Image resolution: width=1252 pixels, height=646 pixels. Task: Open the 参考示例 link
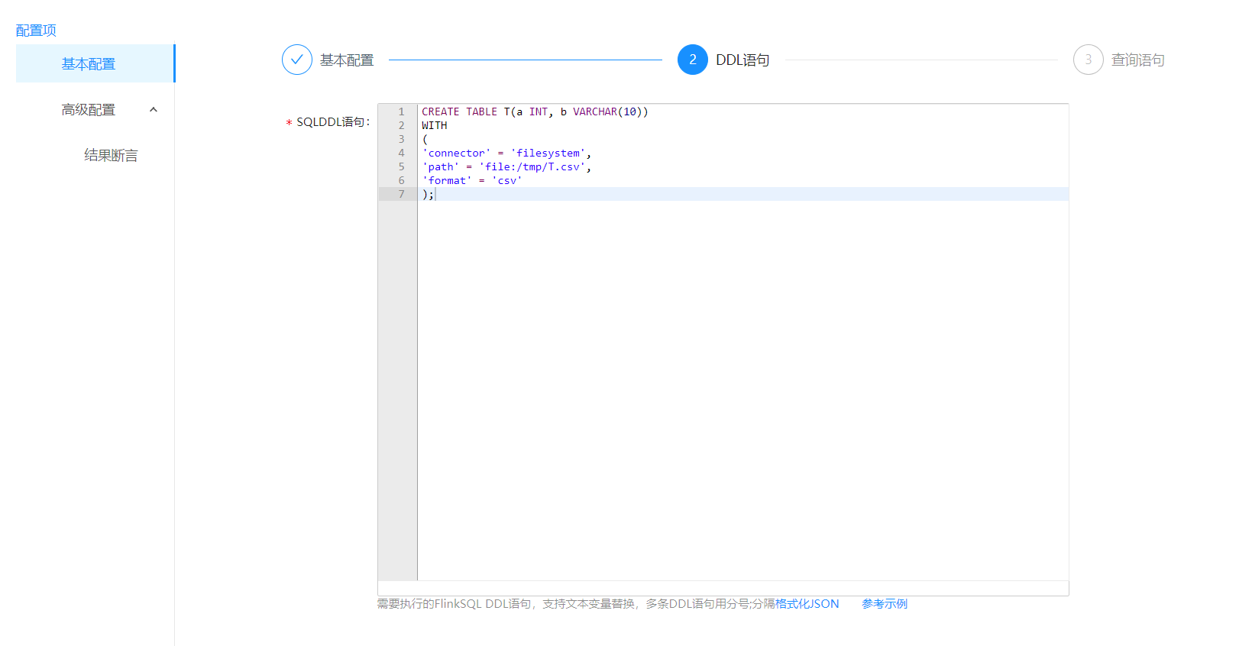tap(885, 604)
